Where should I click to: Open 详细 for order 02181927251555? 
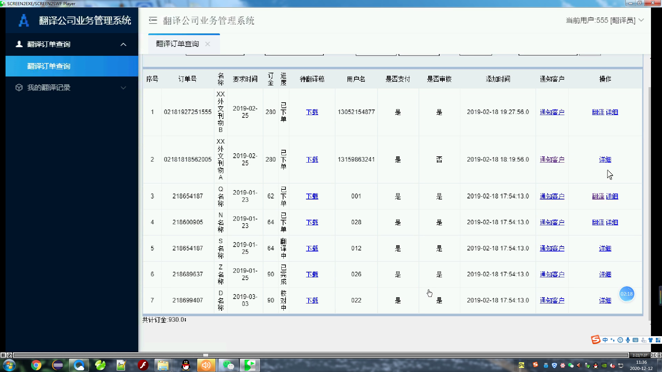coord(612,112)
